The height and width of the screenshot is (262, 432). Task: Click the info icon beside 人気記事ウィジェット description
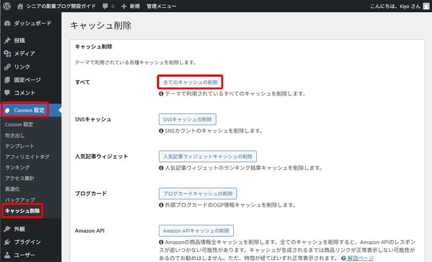click(x=161, y=168)
